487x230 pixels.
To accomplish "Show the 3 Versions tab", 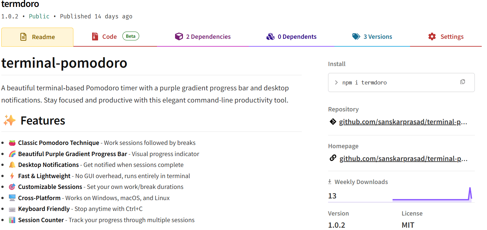I will [377, 37].
